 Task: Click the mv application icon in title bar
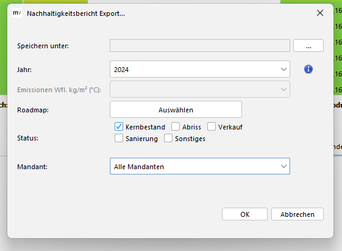[x=17, y=13]
